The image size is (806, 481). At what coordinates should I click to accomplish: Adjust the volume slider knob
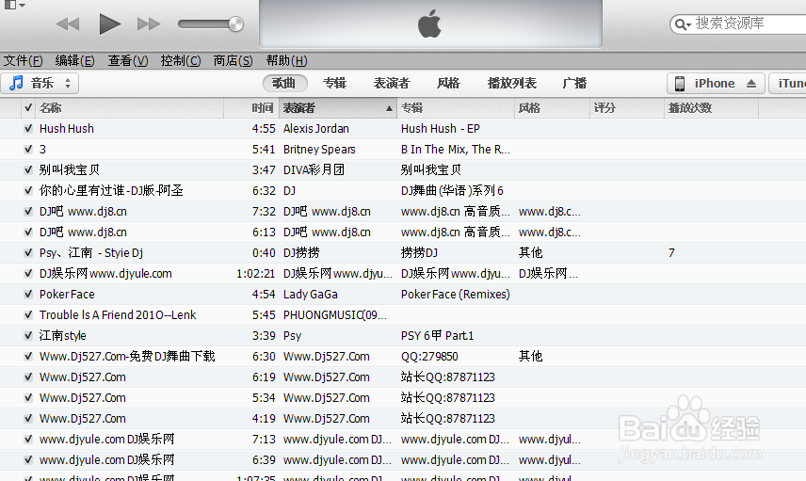[x=236, y=24]
